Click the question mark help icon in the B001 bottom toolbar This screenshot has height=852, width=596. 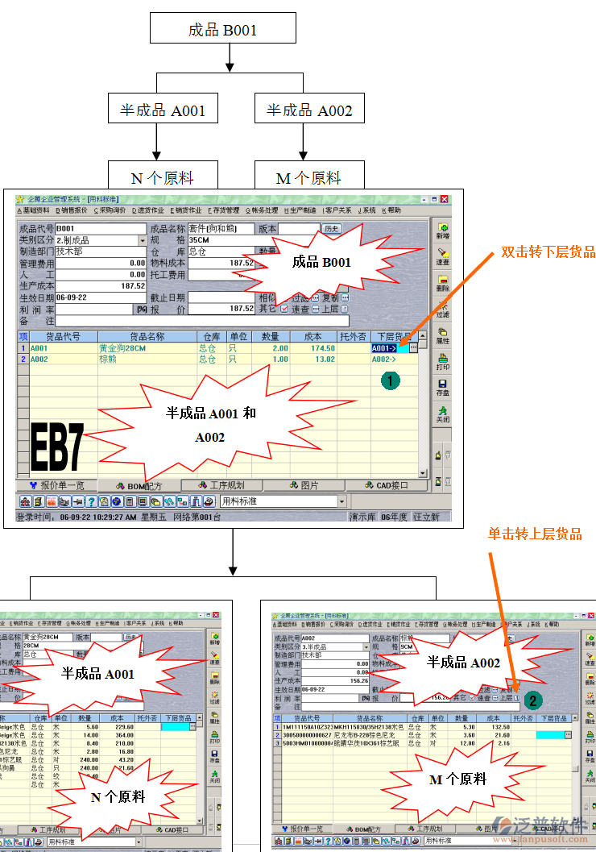[91, 501]
